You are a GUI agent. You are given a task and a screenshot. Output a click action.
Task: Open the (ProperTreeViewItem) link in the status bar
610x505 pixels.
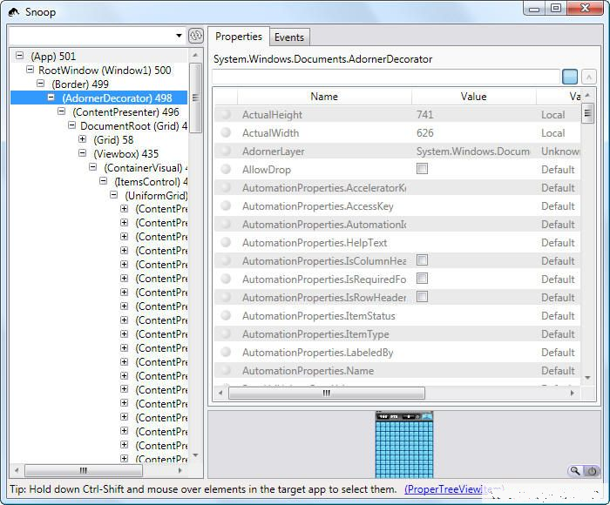point(454,489)
